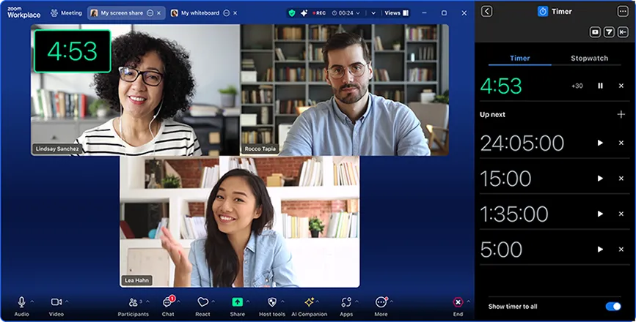Click the End meeting button
The width and height of the screenshot is (636, 322).
[x=458, y=302]
